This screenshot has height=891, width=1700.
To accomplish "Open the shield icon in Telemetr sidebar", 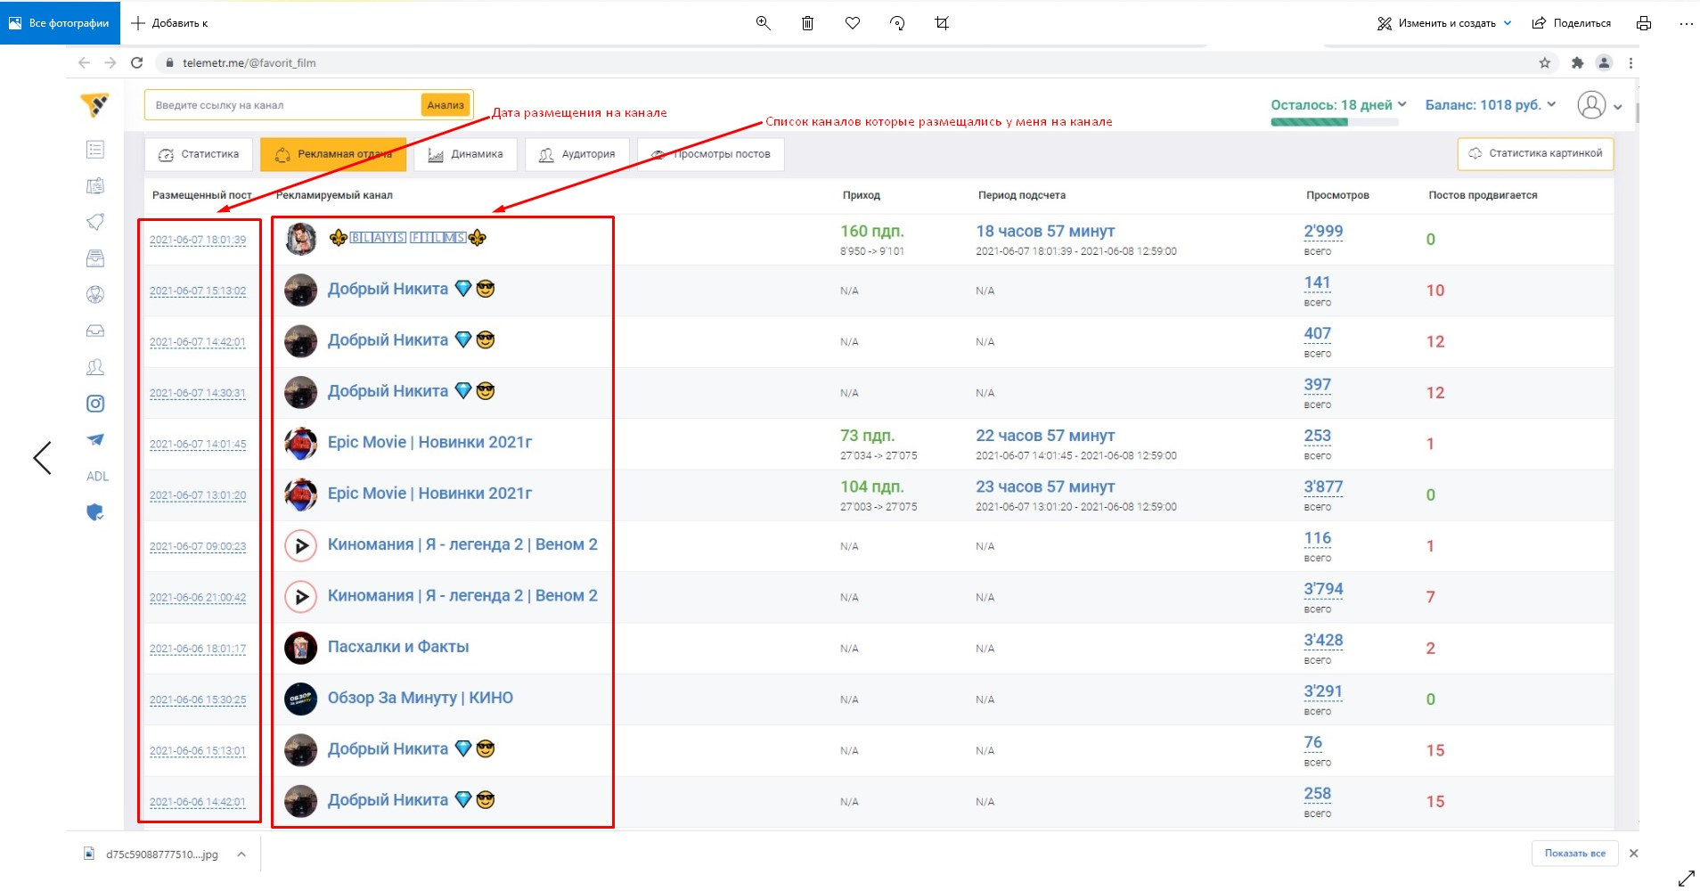I will (x=95, y=512).
